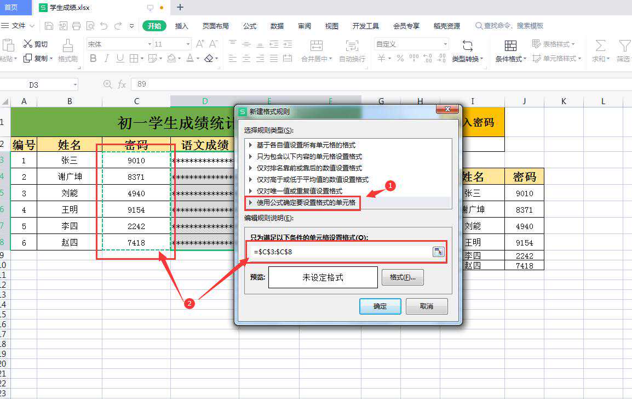Viewport: 632px width, 399px height.
Task: Confirm the rule with the 确定 button
Action: [380, 306]
